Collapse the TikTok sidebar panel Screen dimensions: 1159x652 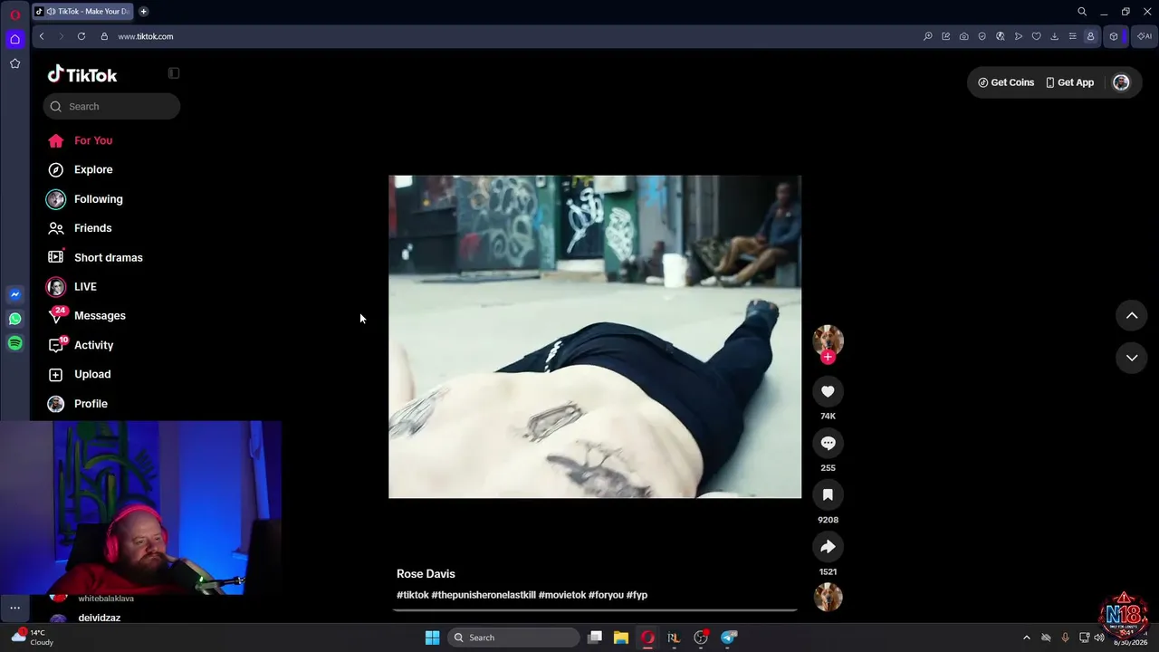pyautogui.click(x=174, y=73)
